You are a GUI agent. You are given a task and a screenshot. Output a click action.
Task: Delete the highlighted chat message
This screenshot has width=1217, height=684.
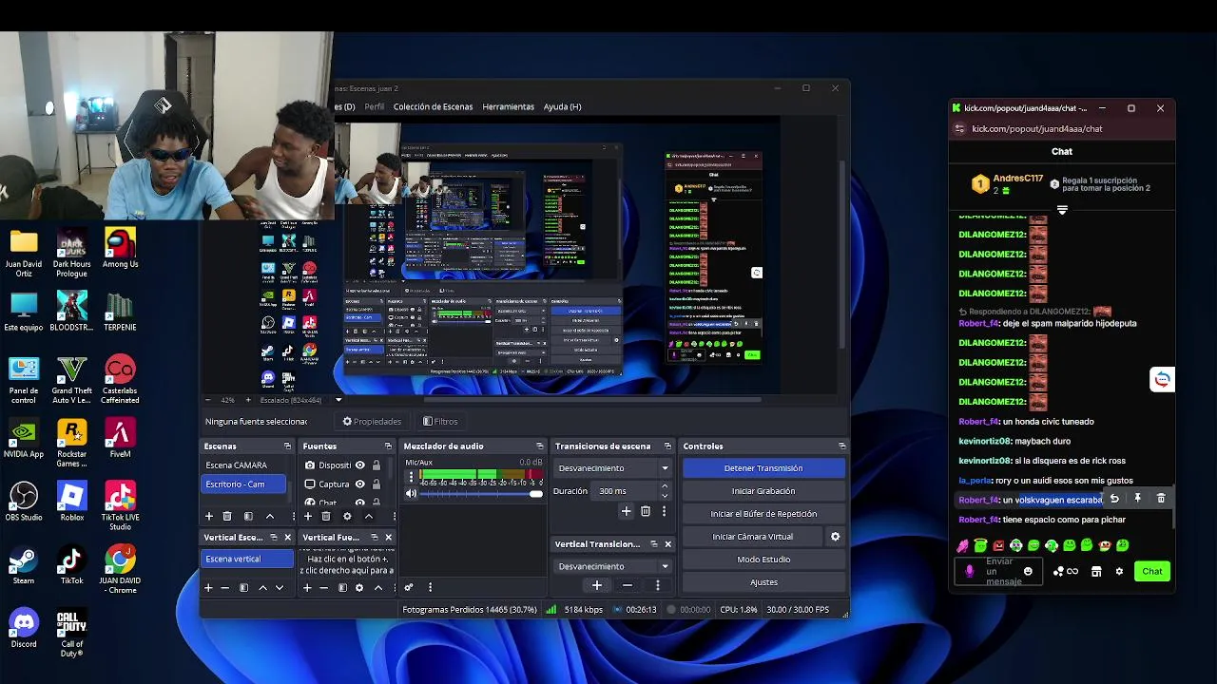[x=1161, y=499]
